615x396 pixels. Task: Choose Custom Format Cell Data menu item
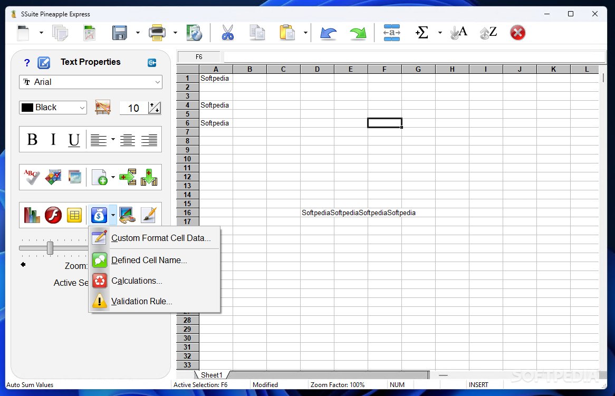pos(155,238)
